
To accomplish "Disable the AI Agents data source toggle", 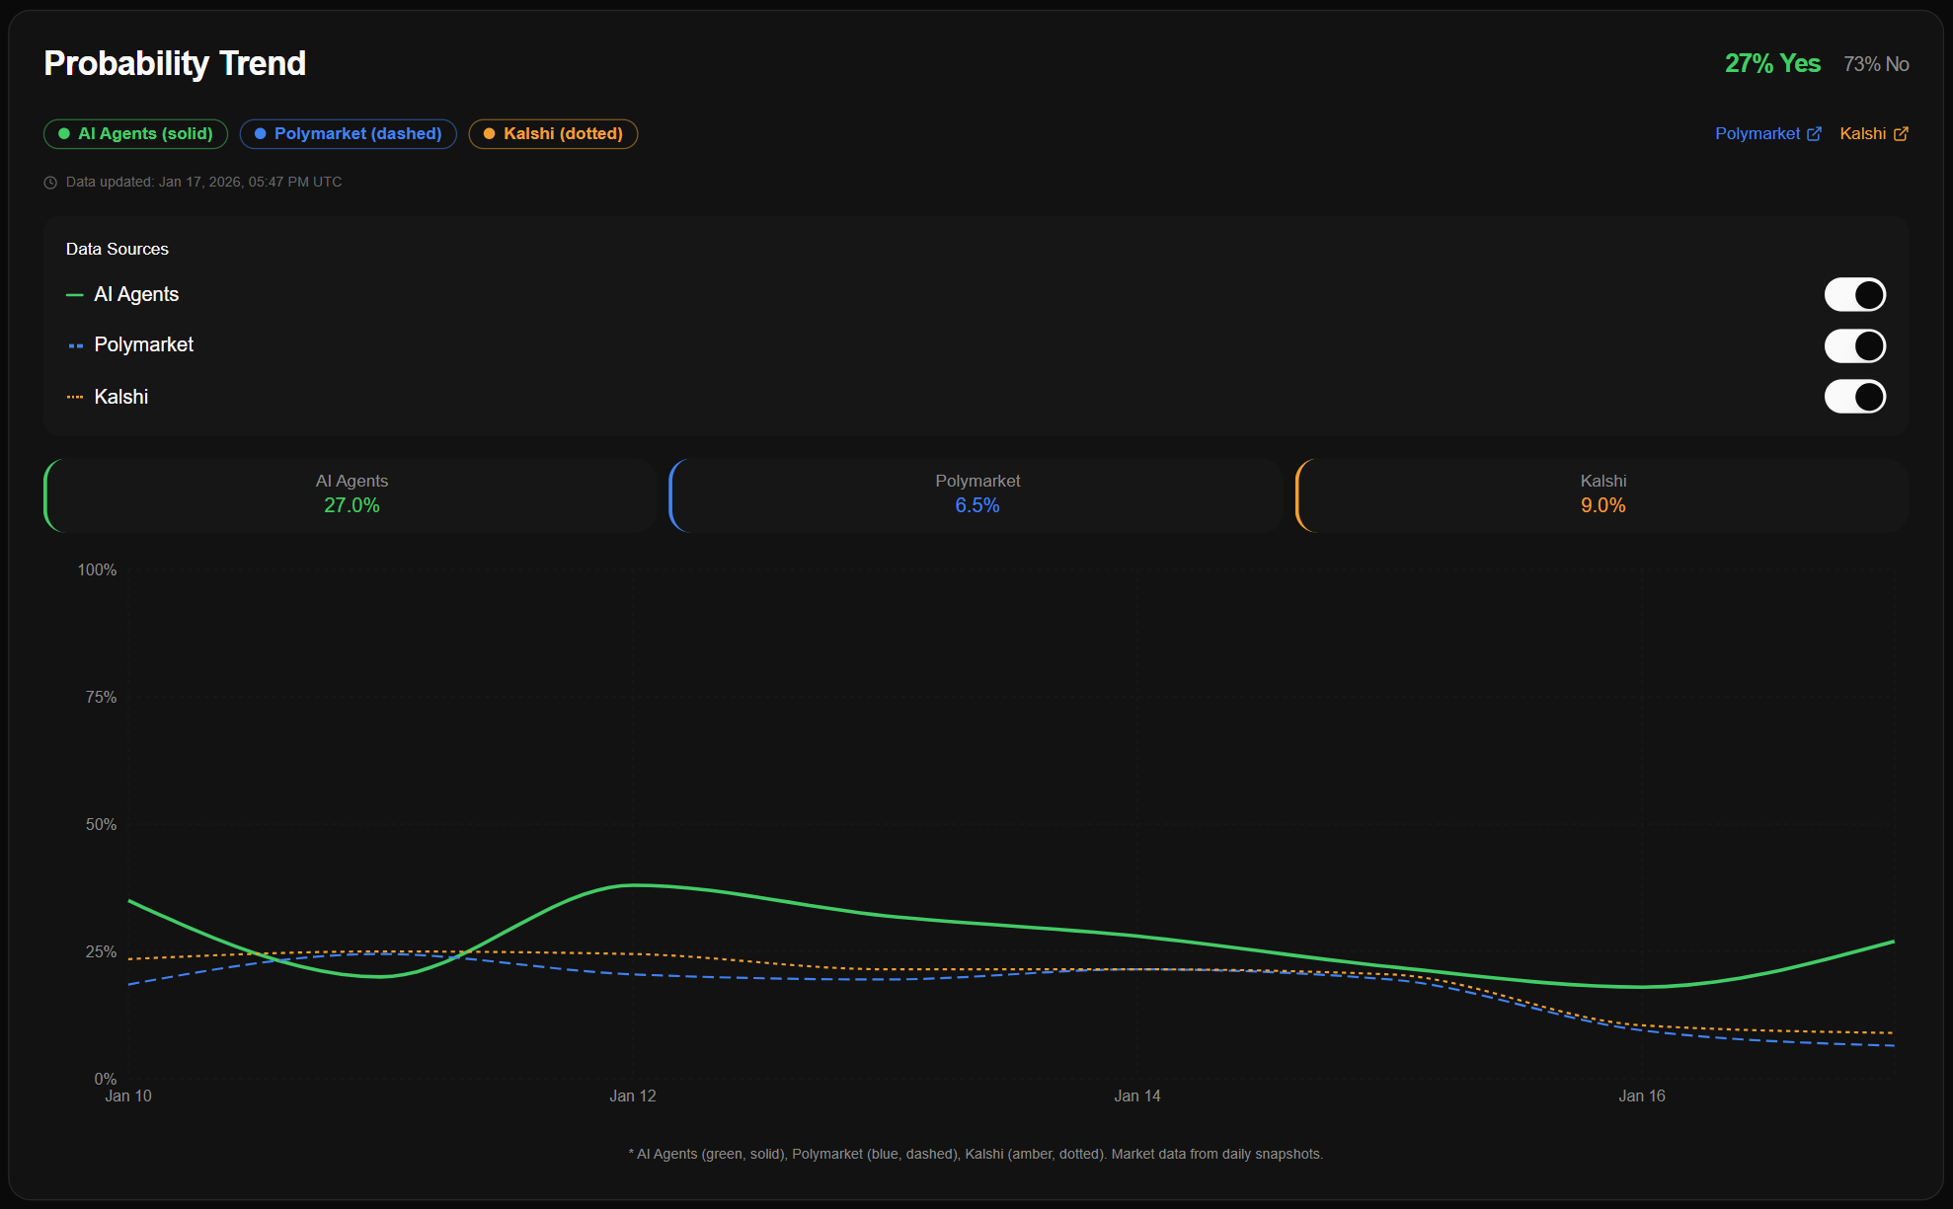I will click(x=1855, y=294).
